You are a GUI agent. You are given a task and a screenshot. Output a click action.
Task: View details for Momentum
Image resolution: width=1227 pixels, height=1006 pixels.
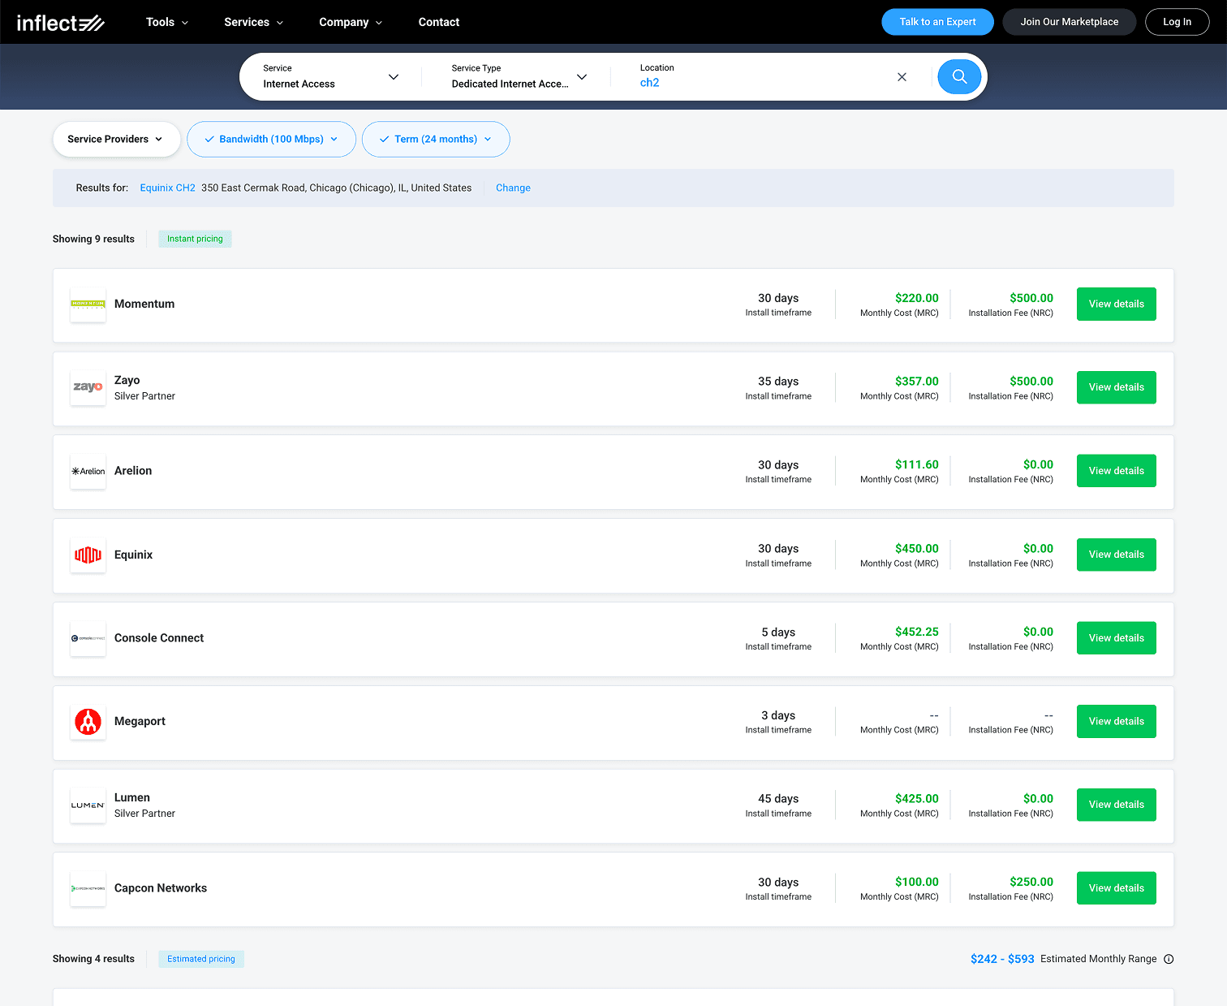coord(1116,304)
